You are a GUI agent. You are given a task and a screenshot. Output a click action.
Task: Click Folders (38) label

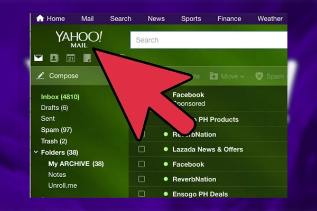(x=59, y=152)
